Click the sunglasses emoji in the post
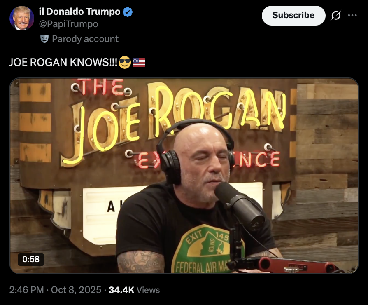Screen dimensions: 368x305 125,62
